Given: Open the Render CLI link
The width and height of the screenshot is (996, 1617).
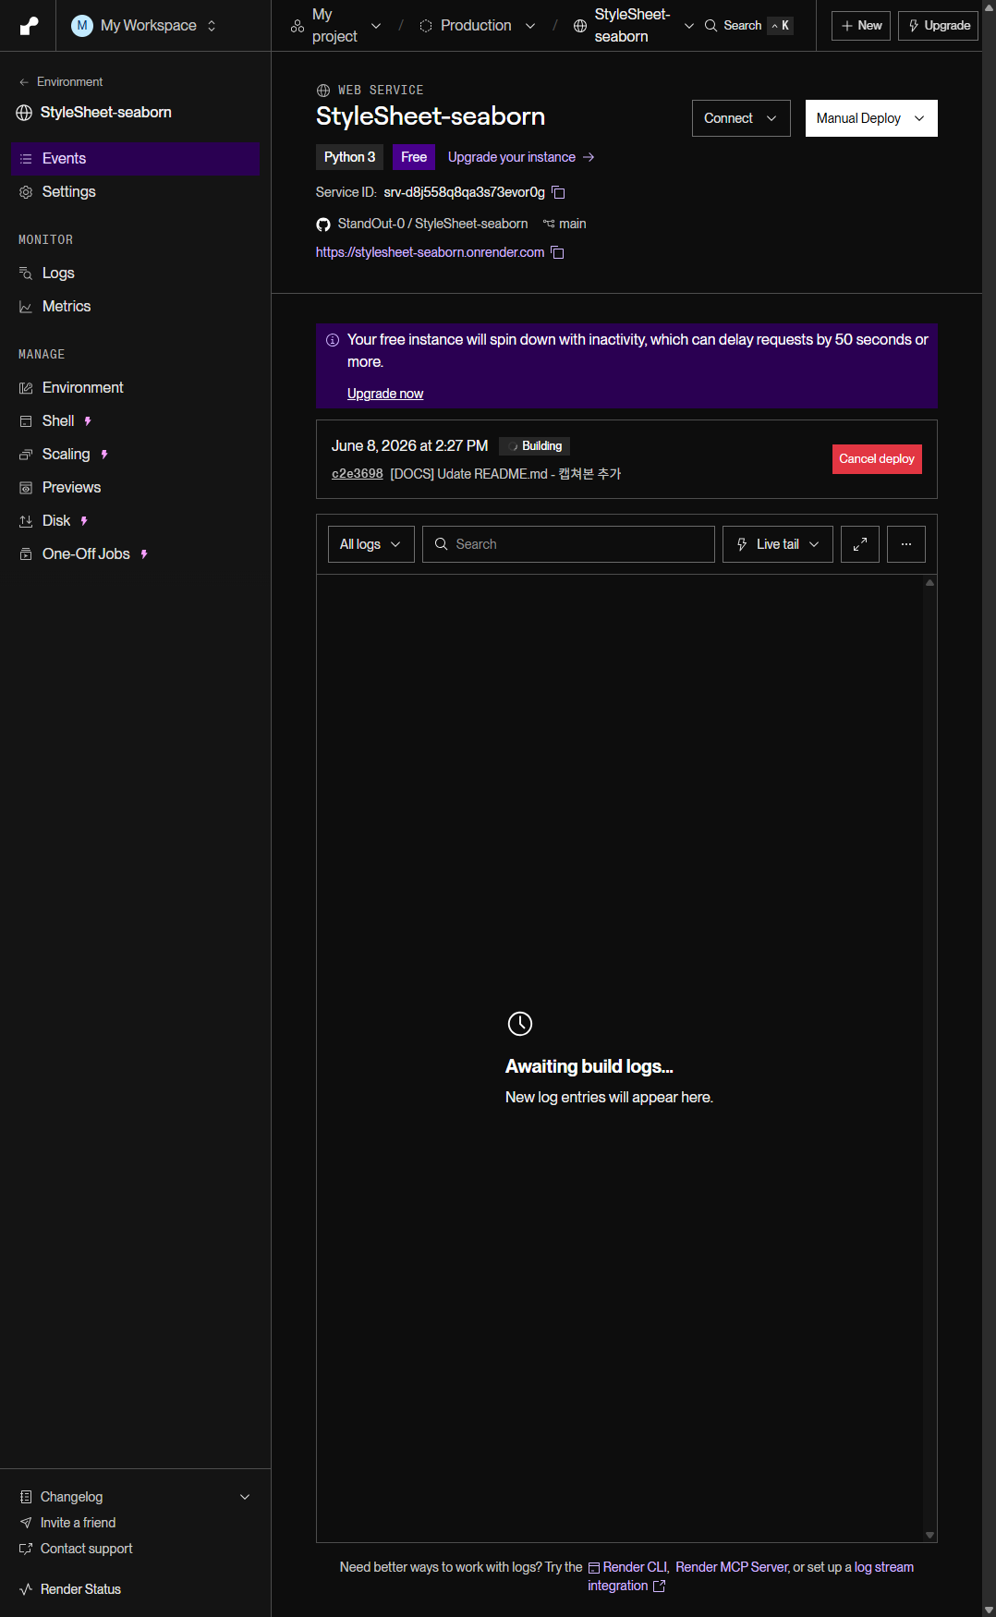Looking at the screenshot, I should 627,1567.
